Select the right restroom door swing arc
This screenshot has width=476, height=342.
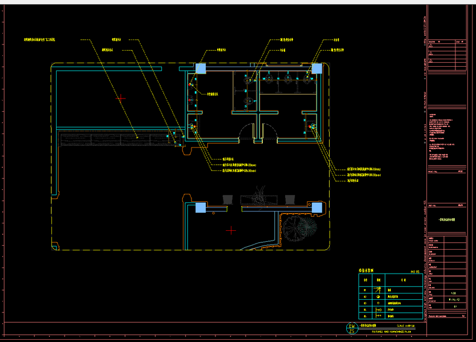(x=270, y=131)
